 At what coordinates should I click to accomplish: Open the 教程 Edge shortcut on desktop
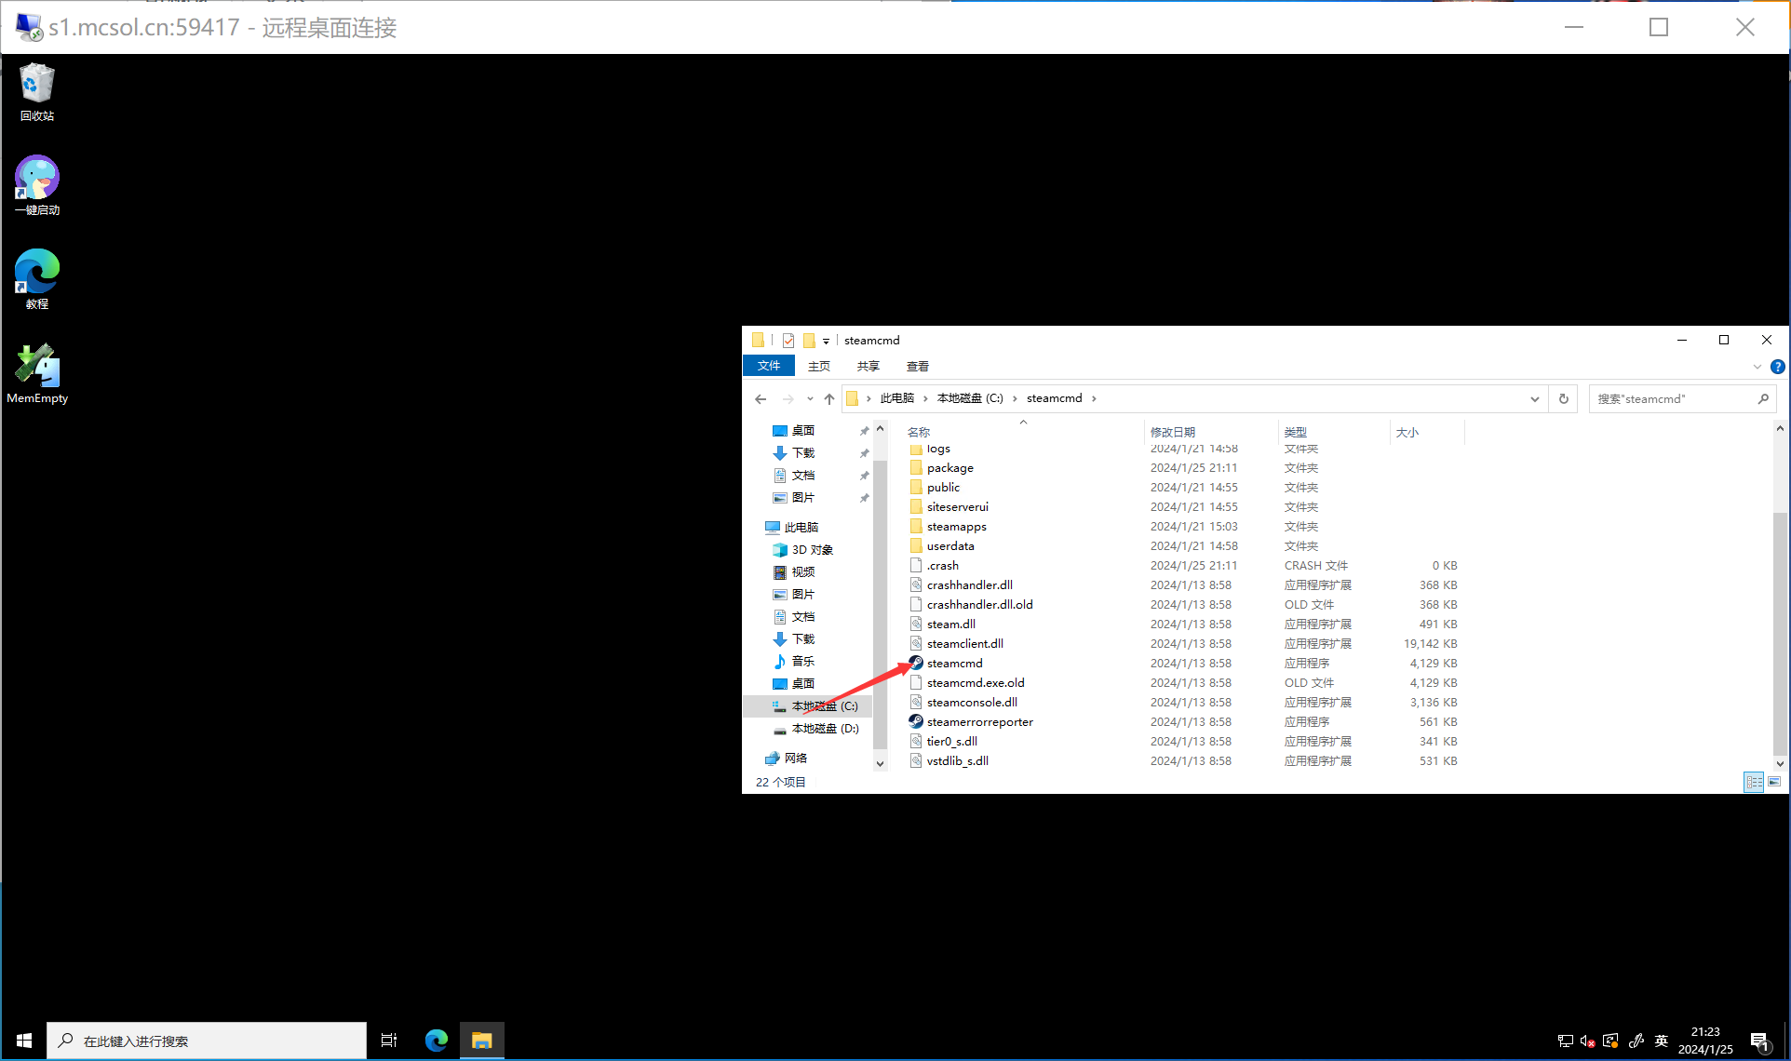[x=37, y=279]
